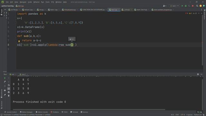Open the Terminal tool window
Image resolution: width=206 pixels, height=116 pixels.
tap(74, 112)
